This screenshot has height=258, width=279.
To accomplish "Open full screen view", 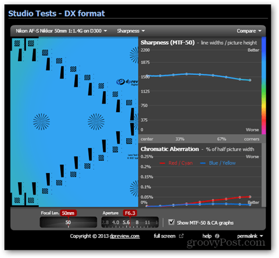I will 164,236.
